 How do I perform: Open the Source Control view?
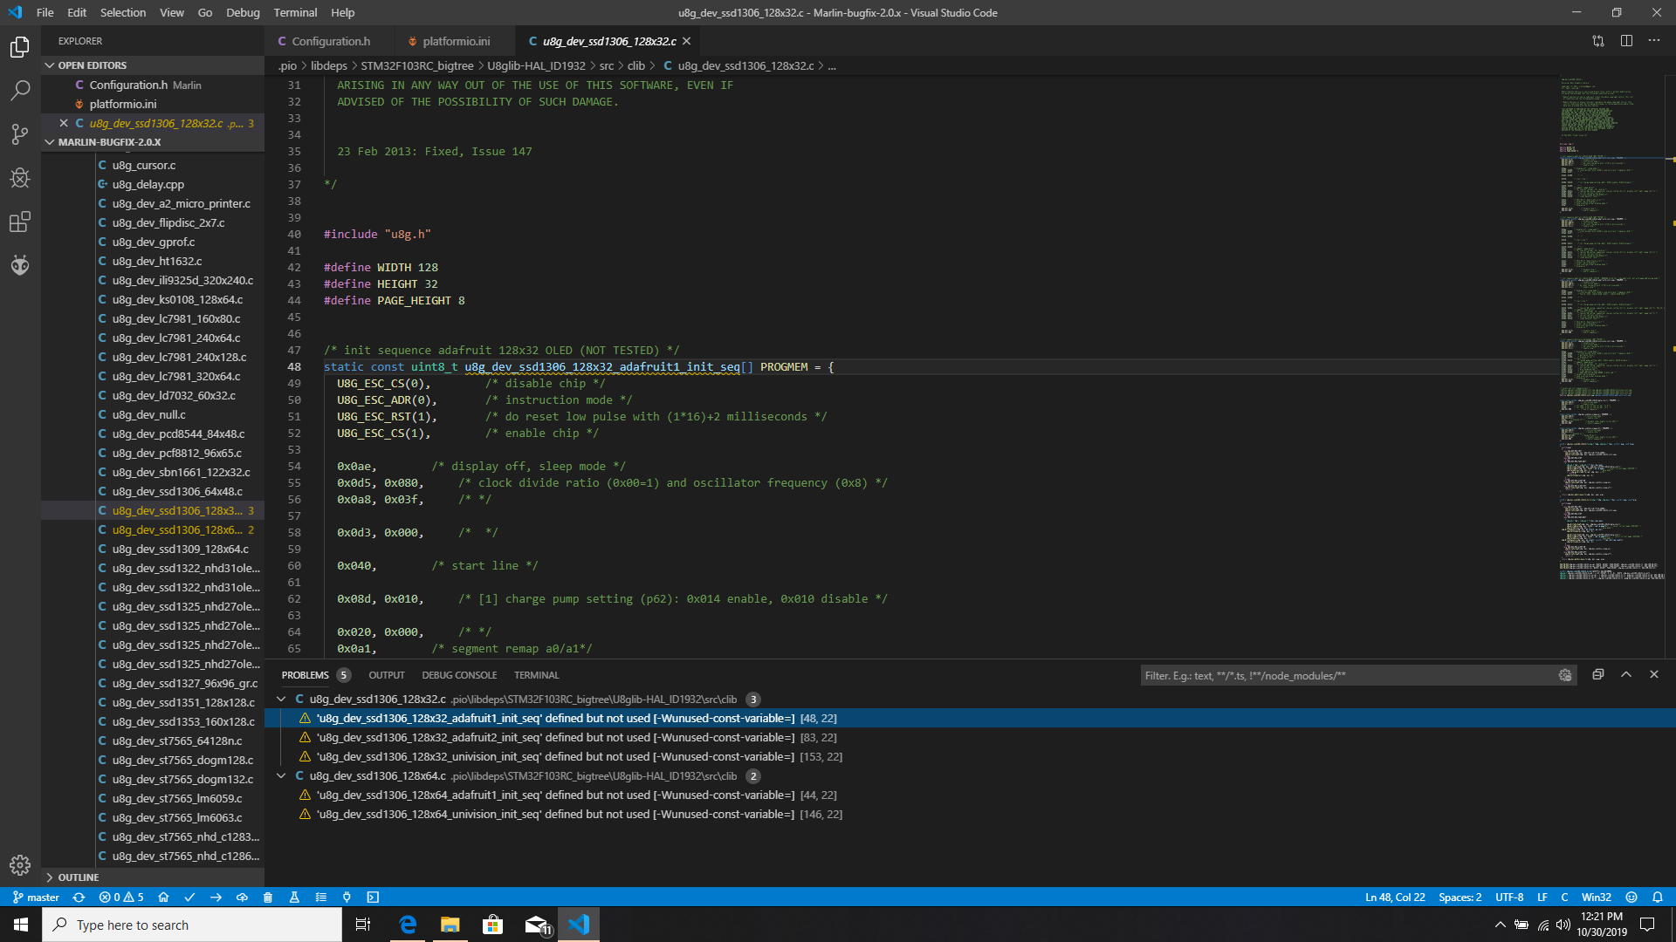[x=19, y=133]
